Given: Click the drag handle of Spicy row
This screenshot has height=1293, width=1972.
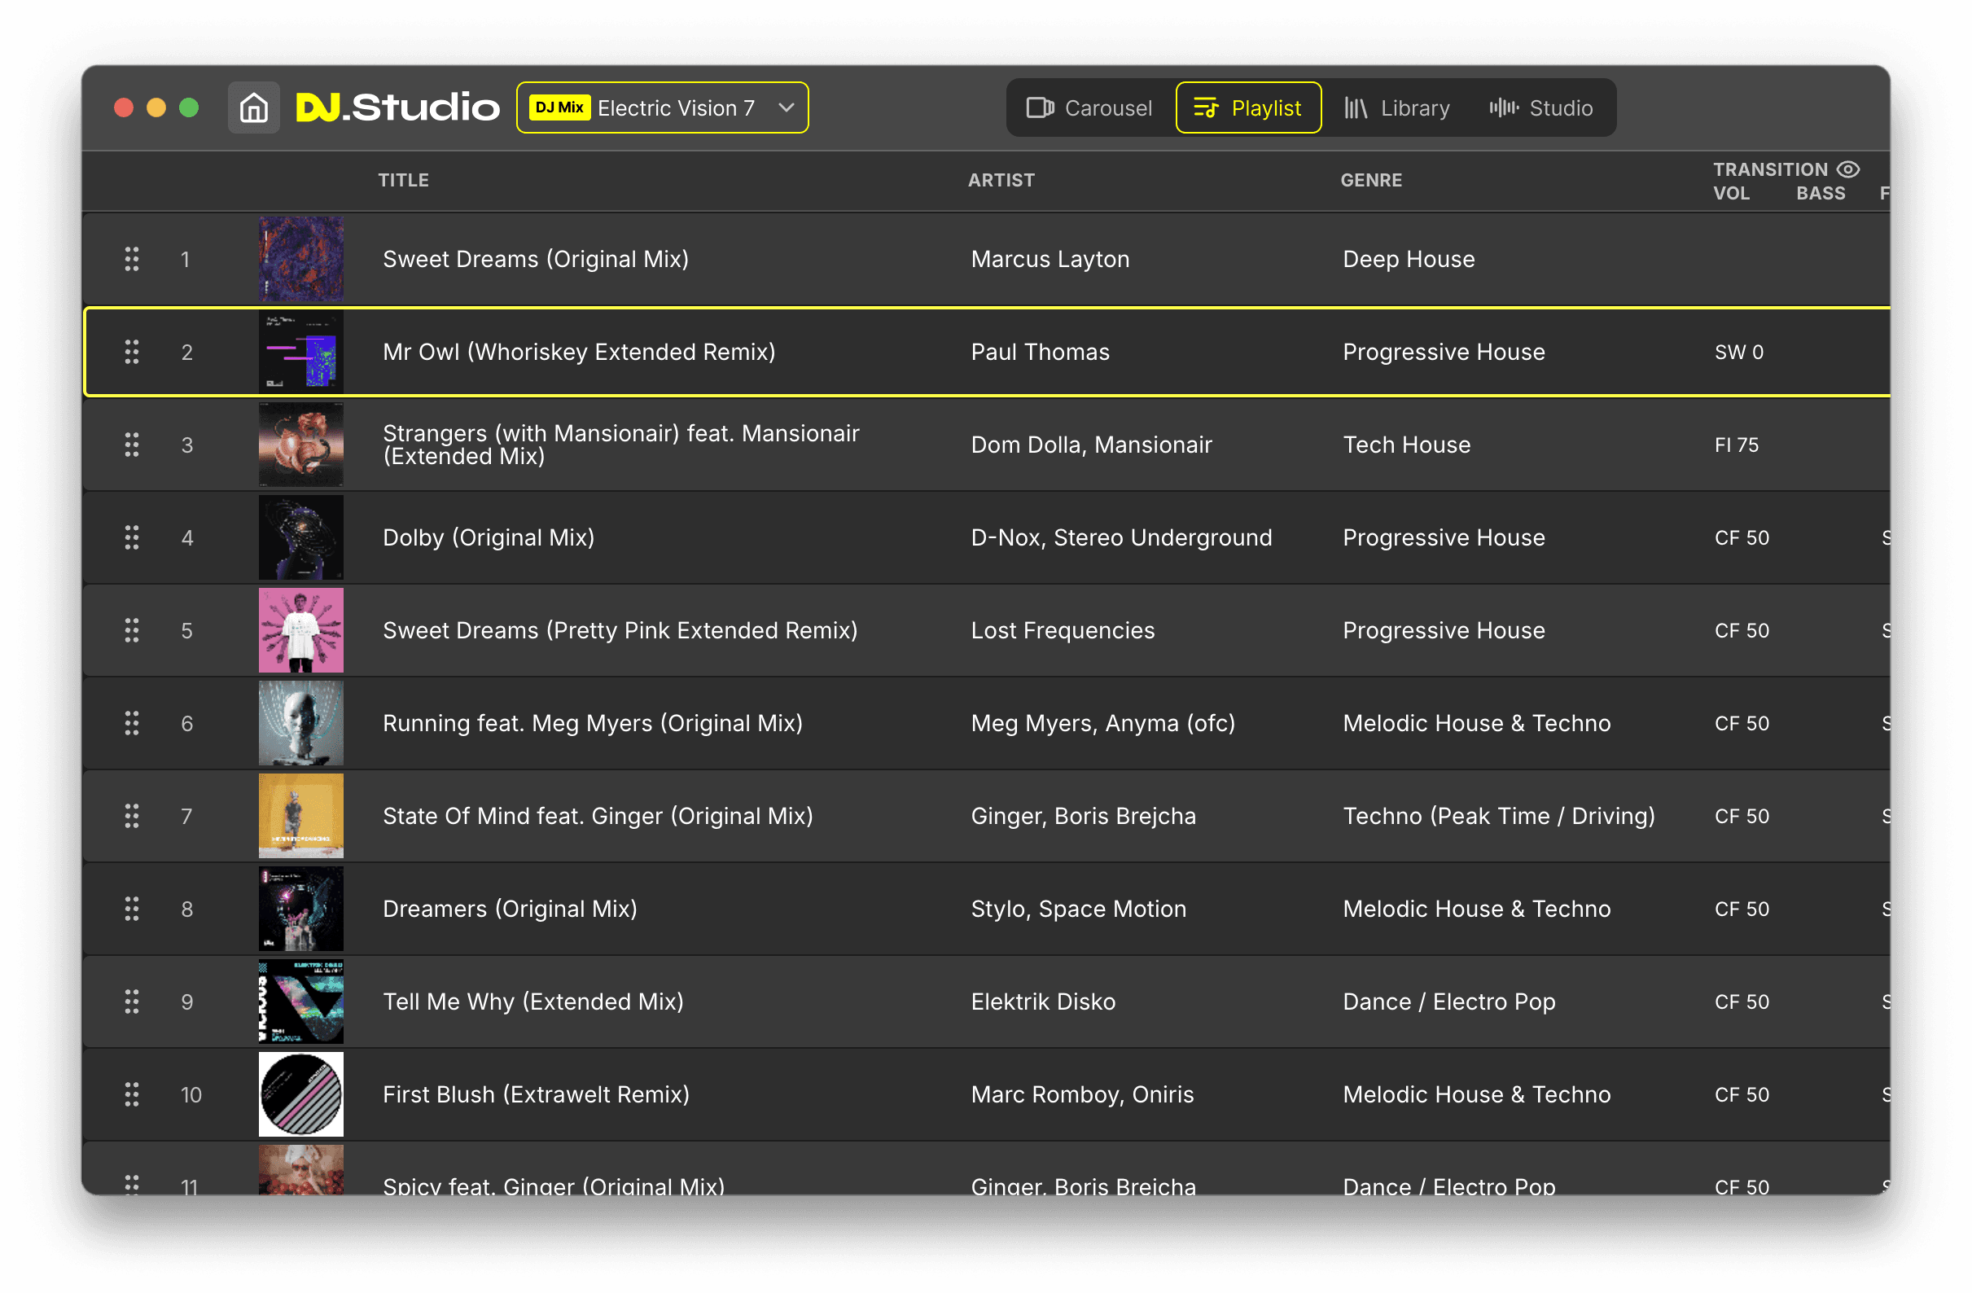Looking at the screenshot, I should pos(132,1185).
